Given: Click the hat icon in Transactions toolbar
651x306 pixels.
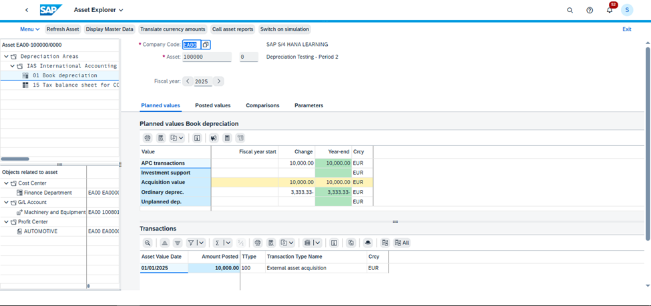Looking at the screenshot, I should pos(367,243).
